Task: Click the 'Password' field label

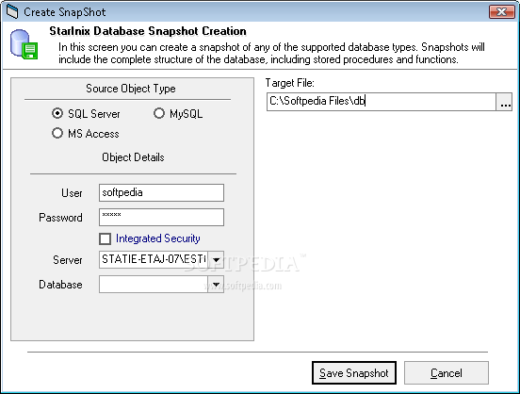Action: pos(60,218)
